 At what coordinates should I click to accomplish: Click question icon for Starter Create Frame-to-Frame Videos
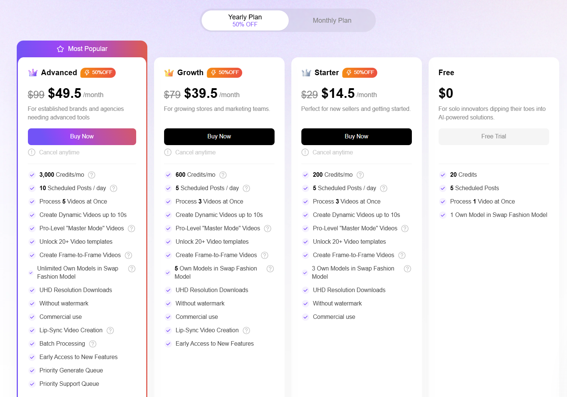coord(402,255)
